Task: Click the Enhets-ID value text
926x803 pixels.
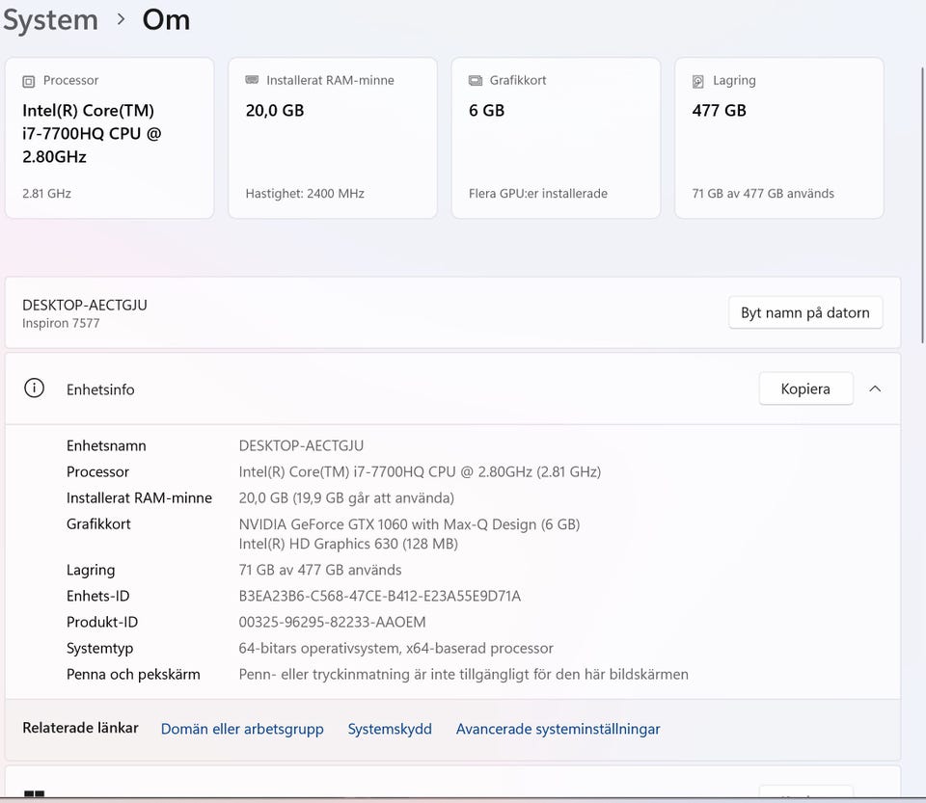Action: coord(379,596)
